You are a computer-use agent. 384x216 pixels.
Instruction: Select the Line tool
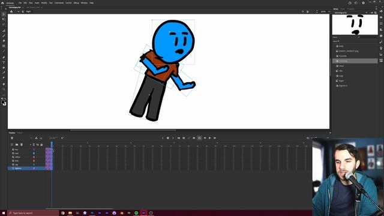[4, 51]
